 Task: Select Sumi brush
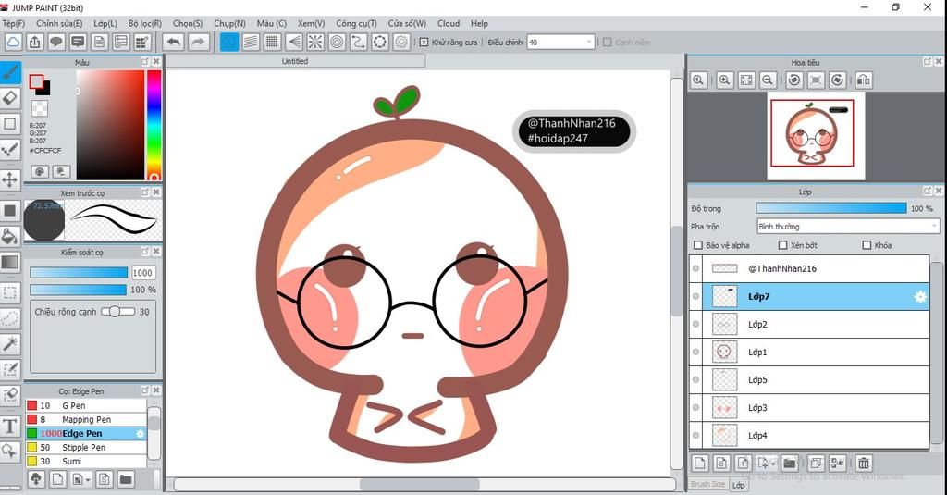tap(86, 461)
